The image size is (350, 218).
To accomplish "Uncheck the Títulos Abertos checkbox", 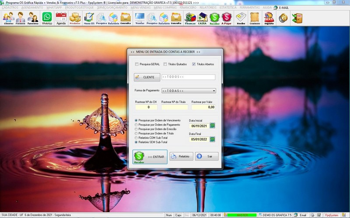I will [194, 64].
